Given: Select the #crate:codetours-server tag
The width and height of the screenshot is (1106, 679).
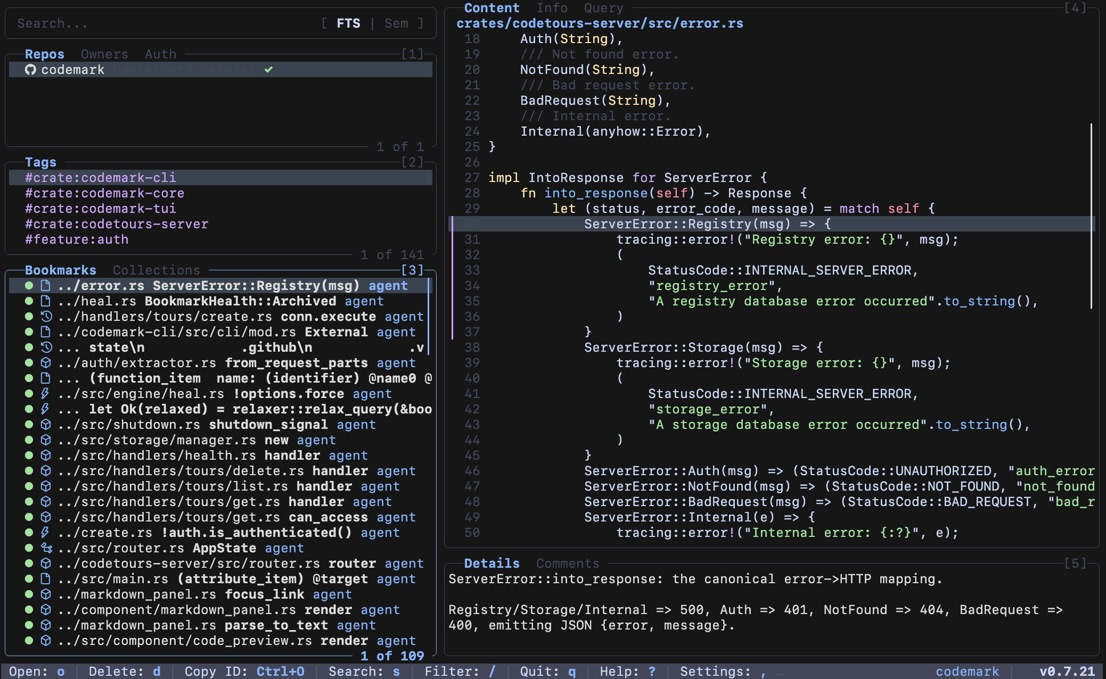Looking at the screenshot, I should coord(221,224).
